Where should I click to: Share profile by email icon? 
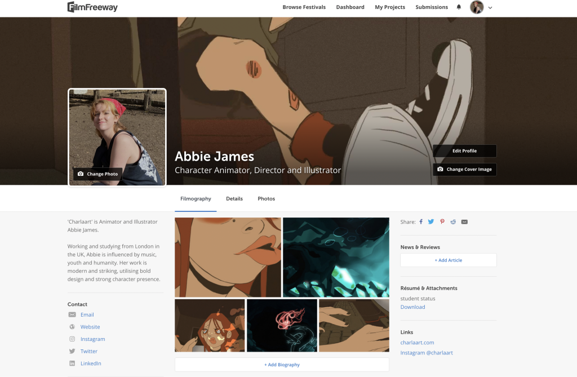pos(464,221)
